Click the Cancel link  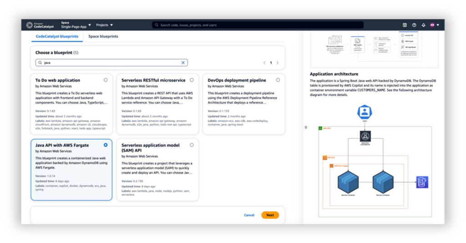249,215
